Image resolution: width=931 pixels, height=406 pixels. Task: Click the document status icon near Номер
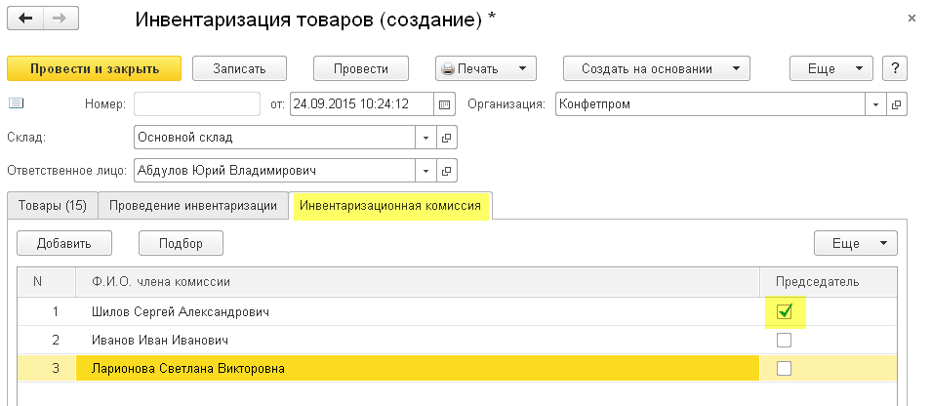click(x=16, y=102)
